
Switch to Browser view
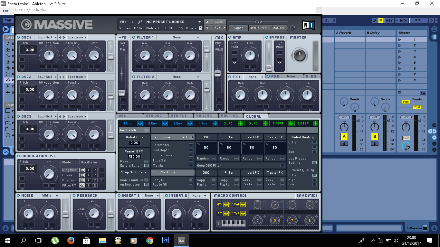pyautogui.click(x=278, y=28)
